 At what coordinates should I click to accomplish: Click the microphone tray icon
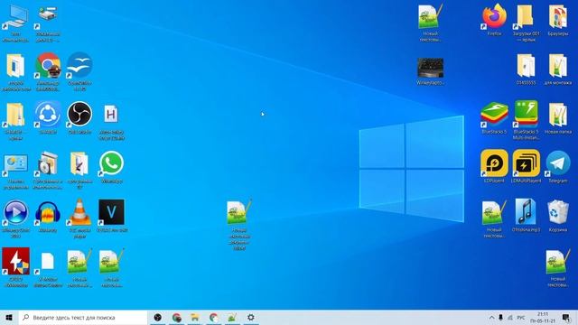(500, 317)
